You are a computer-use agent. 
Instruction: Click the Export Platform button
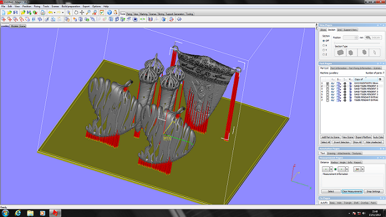[363, 137]
